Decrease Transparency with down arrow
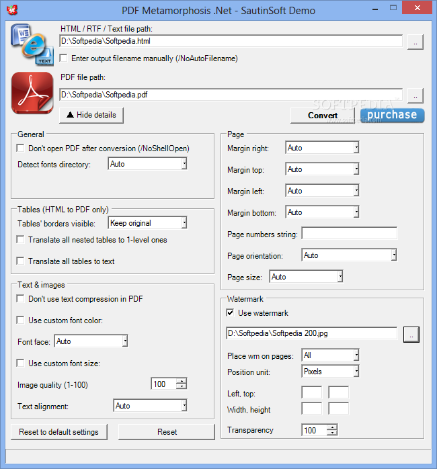The width and height of the screenshot is (437, 469). pos(332,433)
